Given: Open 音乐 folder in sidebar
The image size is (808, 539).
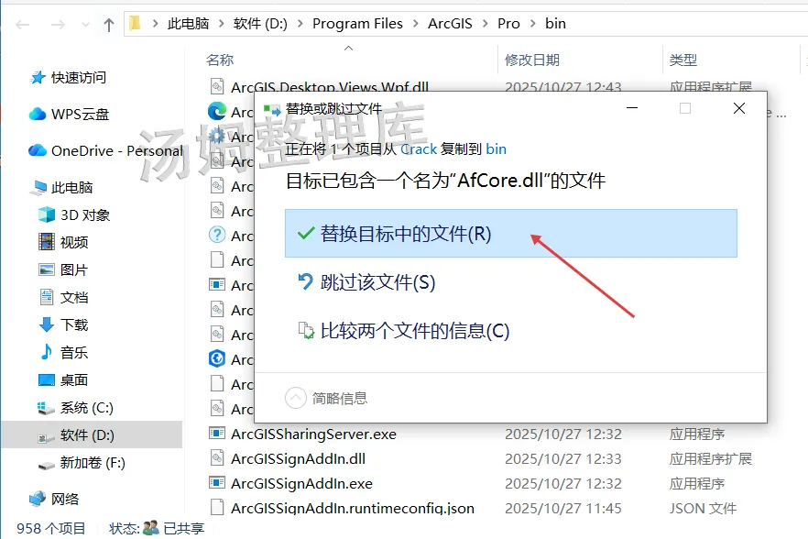Looking at the screenshot, I should pyautogui.click(x=74, y=352).
